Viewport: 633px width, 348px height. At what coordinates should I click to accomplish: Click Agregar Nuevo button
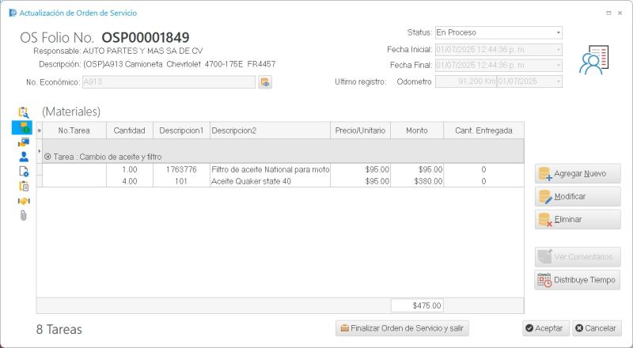pos(578,173)
